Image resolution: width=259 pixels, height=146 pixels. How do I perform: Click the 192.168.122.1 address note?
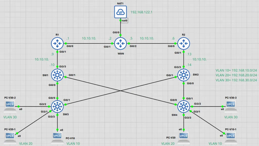pyautogui.click(x=141, y=12)
